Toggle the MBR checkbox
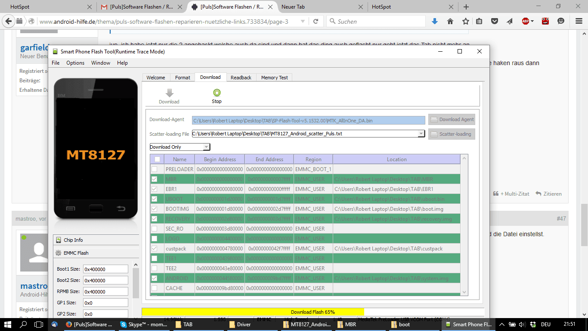The image size is (588, 331). pyautogui.click(x=154, y=179)
